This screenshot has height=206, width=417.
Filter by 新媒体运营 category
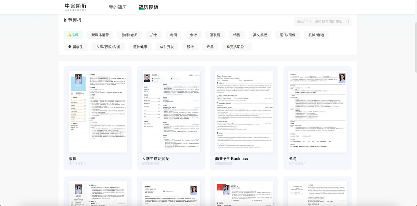tap(100, 35)
